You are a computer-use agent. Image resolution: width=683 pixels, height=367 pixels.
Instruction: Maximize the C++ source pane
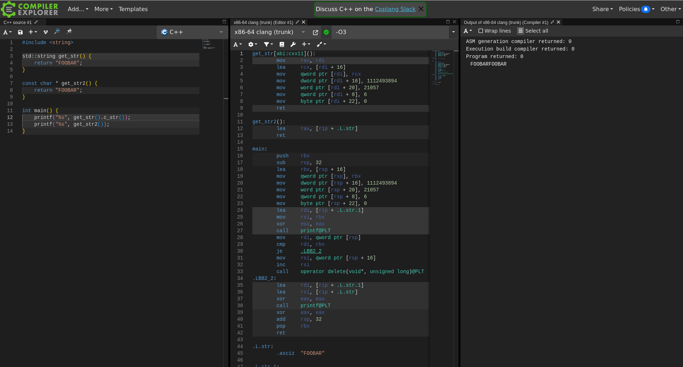224,22
